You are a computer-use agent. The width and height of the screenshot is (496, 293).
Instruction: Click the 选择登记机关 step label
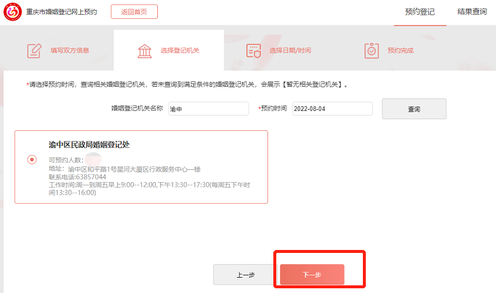[180, 51]
